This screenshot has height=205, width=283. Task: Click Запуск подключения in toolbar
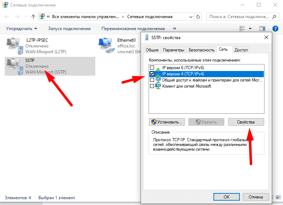click(69, 29)
